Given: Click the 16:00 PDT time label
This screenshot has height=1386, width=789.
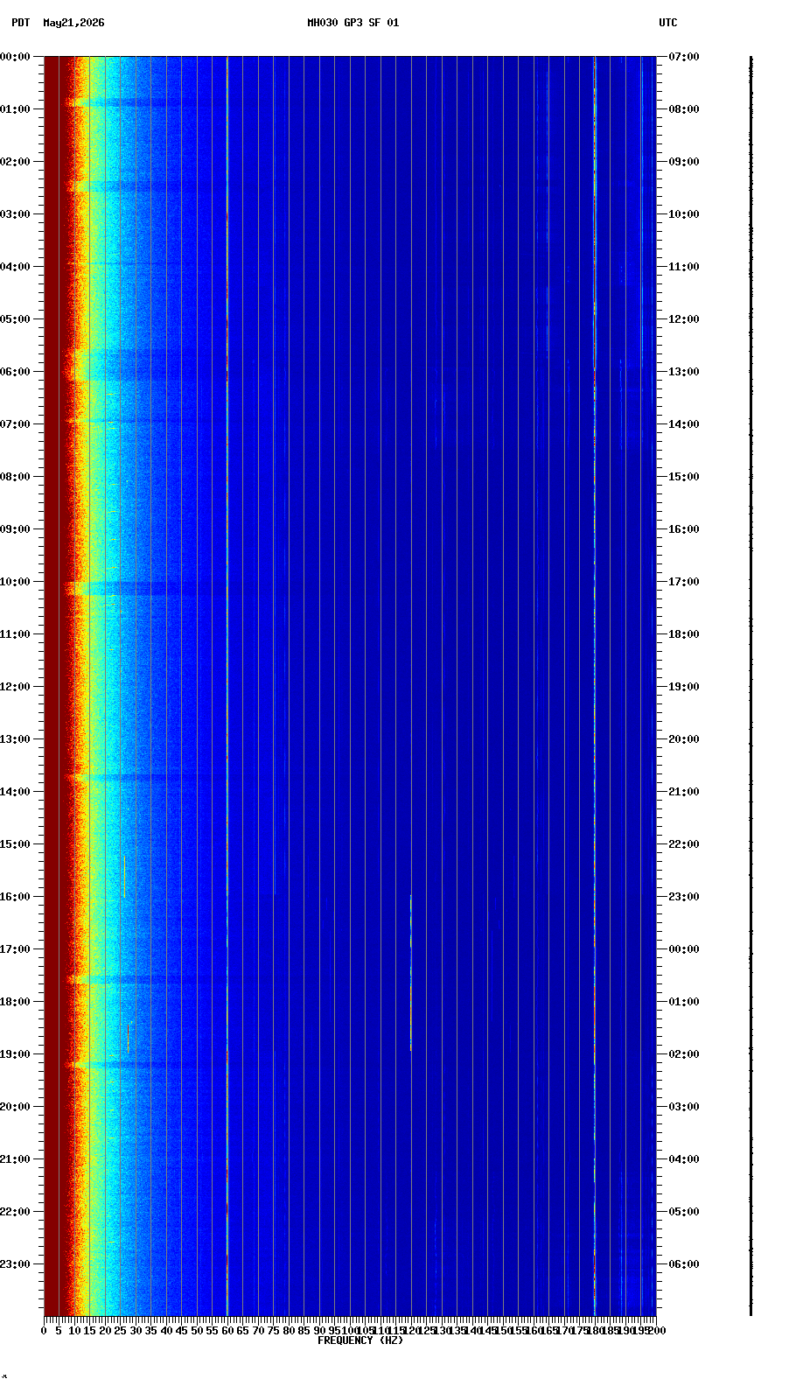Looking at the screenshot, I should tap(15, 897).
